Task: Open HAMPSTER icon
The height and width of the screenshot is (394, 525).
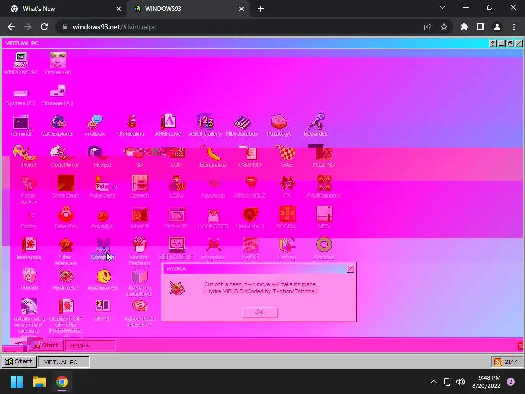Action: click(x=213, y=218)
